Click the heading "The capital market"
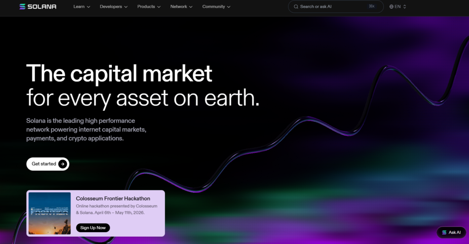Image resolution: width=469 pixels, height=244 pixels. [x=119, y=73]
